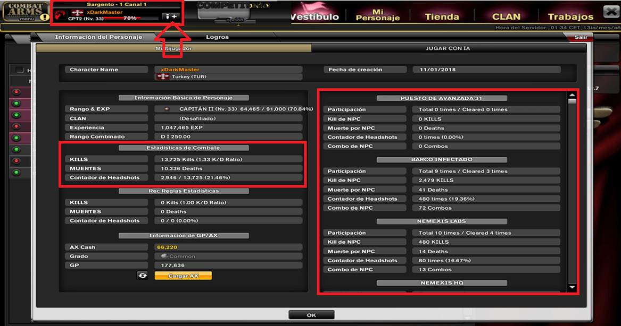Switch to the Logros tab
621x326 pixels.
pos(218,37)
